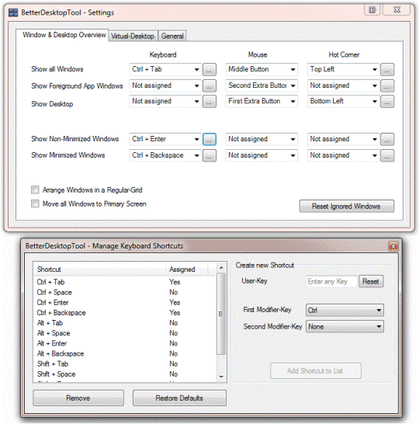This screenshot has height=424, width=419.
Task: Click the Reset Ignored Windows button
Action: [x=347, y=207]
